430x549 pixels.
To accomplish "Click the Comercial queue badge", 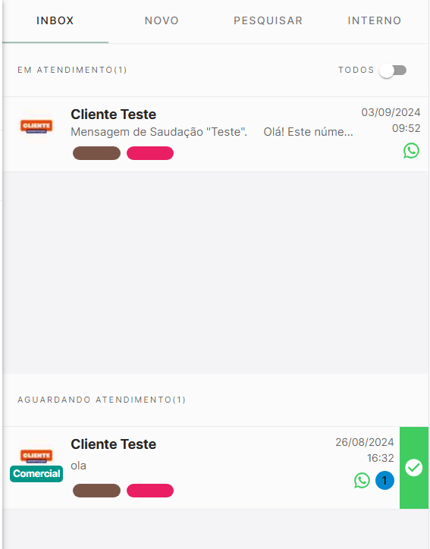I will click(x=36, y=474).
